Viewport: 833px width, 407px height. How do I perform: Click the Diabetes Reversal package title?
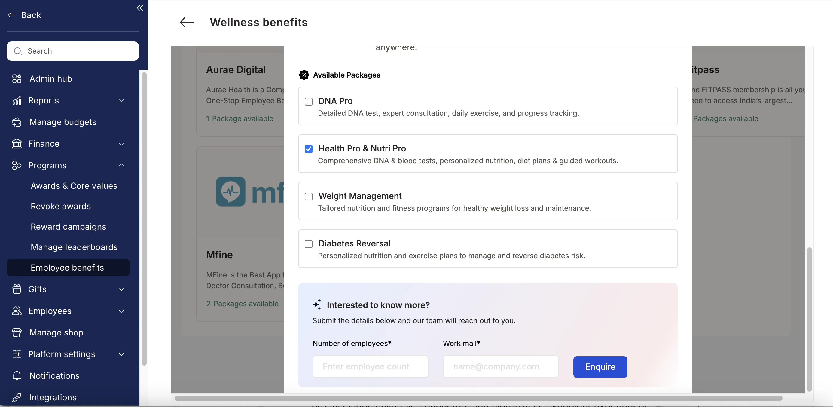click(354, 243)
